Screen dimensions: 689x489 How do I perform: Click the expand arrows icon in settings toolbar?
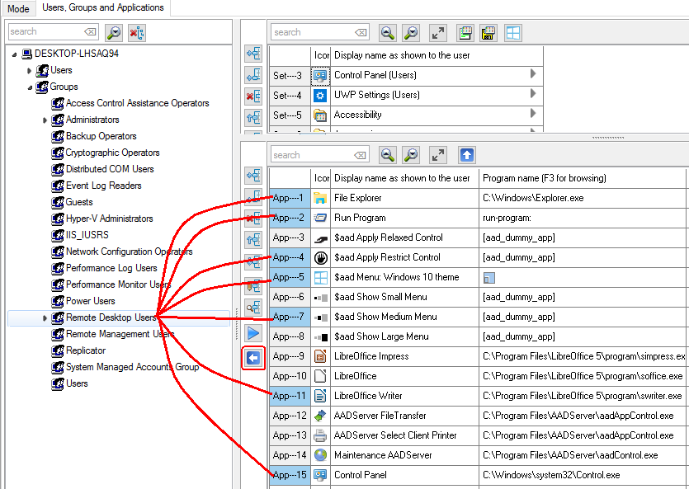click(x=438, y=33)
